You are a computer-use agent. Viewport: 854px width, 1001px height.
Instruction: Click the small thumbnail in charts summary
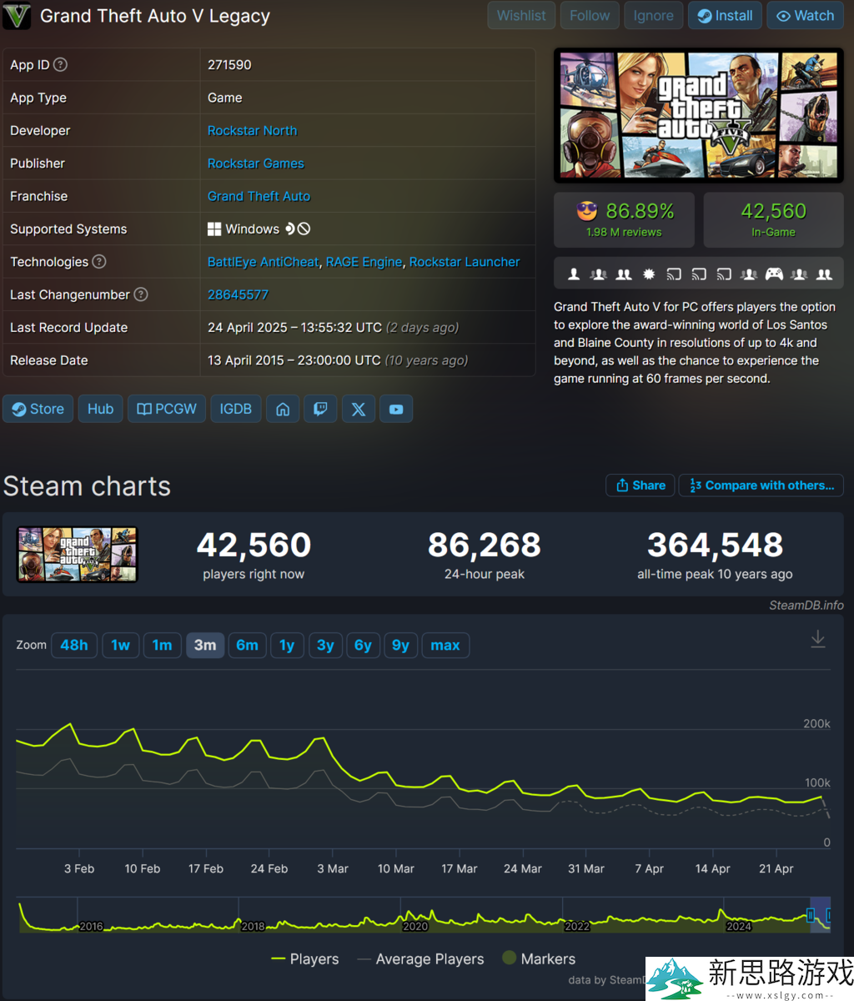point(77,554)
